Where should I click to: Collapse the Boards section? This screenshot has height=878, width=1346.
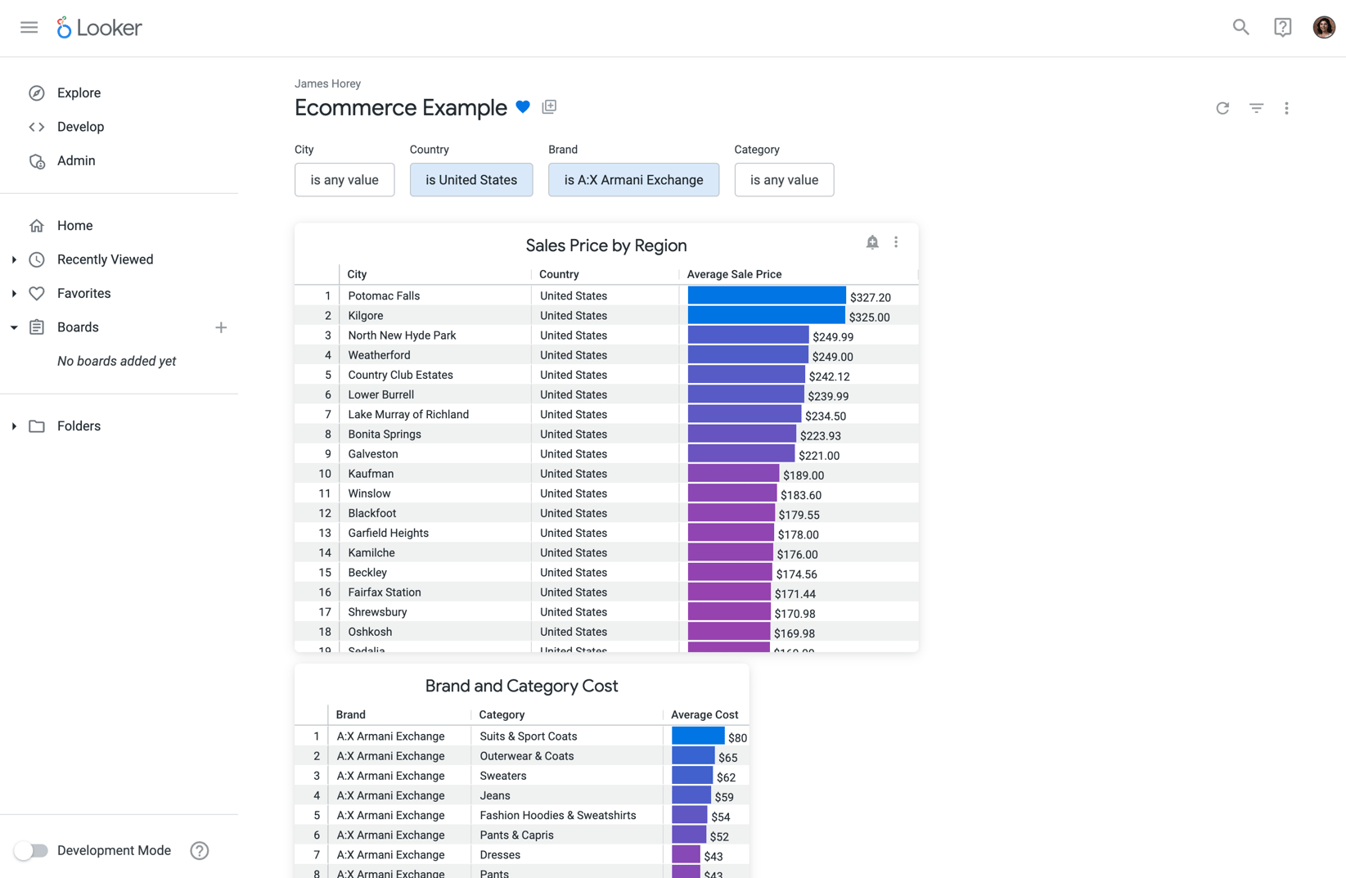(13, 326)
